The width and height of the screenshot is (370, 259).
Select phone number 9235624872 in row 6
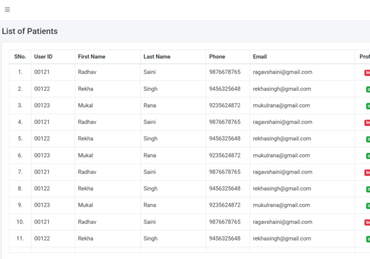coord(225,155)
